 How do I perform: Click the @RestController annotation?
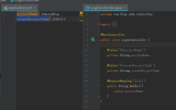pyautogui.click(x=113, y=35)
